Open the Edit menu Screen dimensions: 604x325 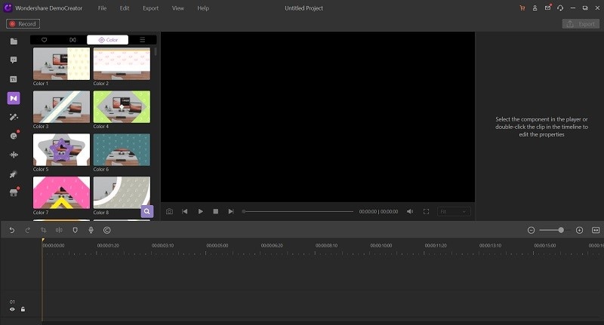pyautogui.click(x=125, y=8)
